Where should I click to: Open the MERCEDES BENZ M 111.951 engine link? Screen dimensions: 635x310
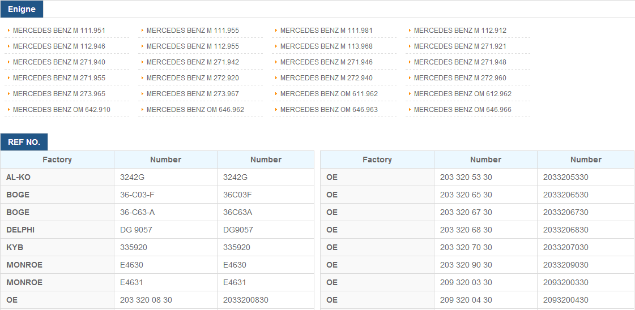click(x=59, y=31)
